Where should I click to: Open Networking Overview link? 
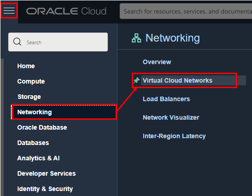(x=157, y=62)
